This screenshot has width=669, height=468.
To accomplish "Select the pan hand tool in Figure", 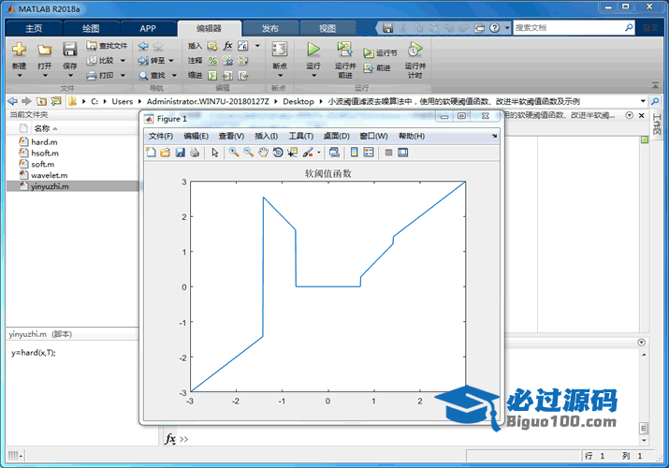I will pyautogui.click(x=263, y=153).
